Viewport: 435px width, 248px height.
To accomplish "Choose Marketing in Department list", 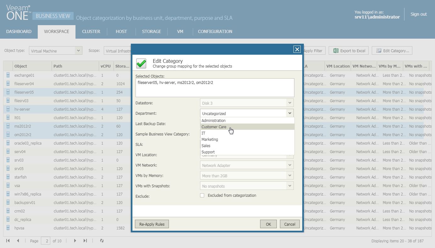I will [x=247, y=140].
